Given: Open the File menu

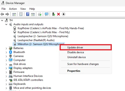Looking at the screenshot, I should pos(3,9).
